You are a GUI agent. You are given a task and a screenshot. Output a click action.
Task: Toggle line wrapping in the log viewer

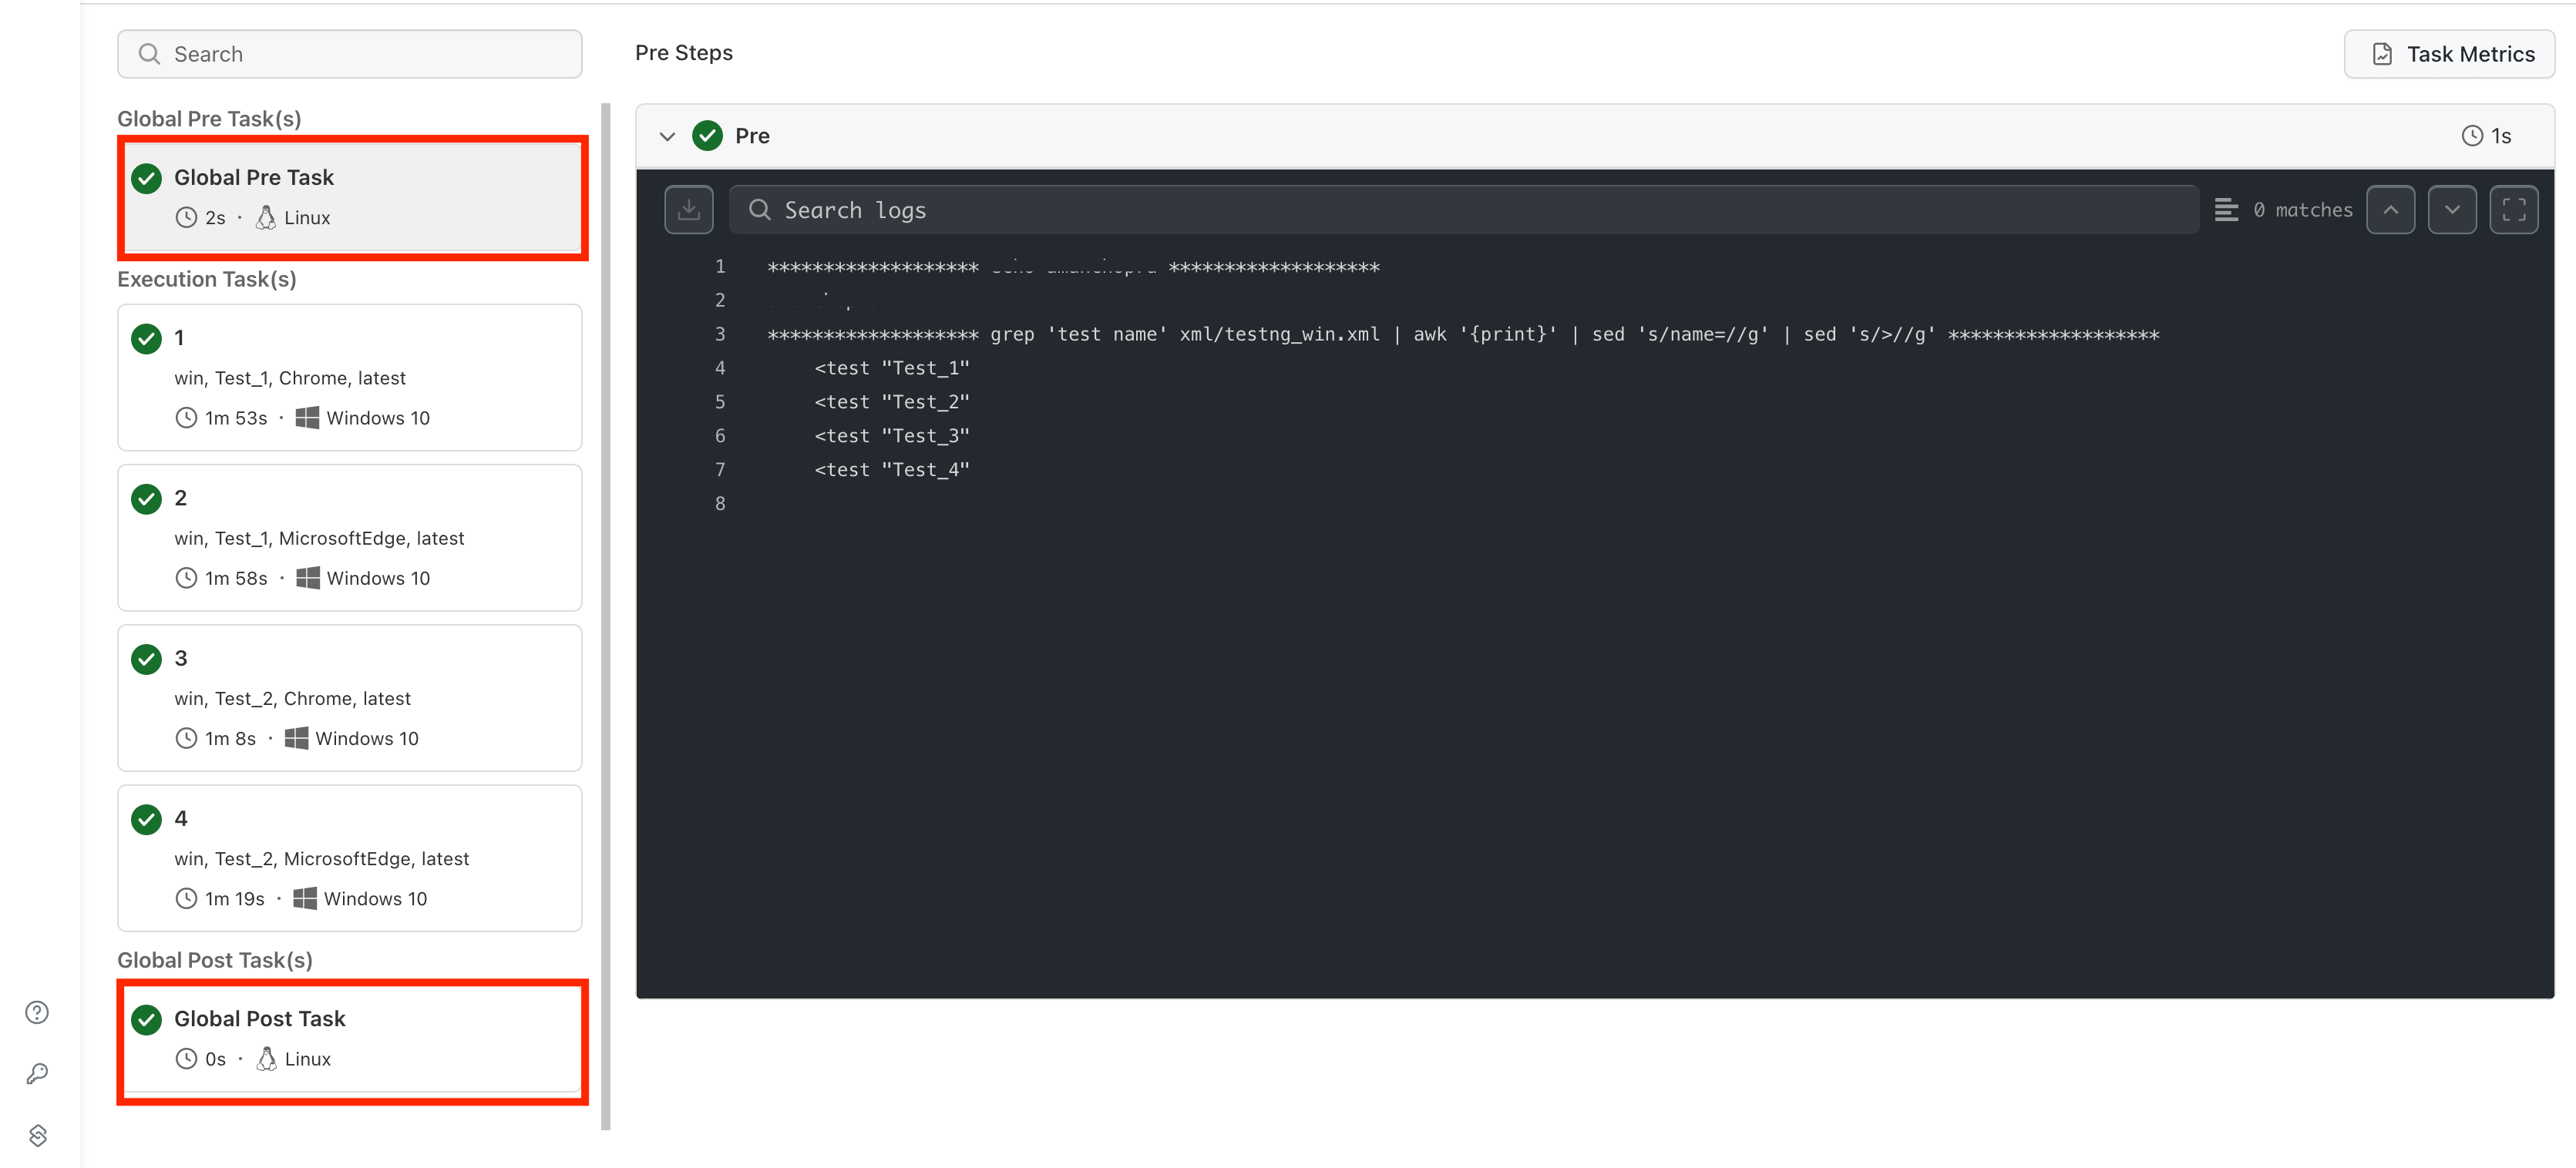pyautogui.click(x=2225, y=209)
